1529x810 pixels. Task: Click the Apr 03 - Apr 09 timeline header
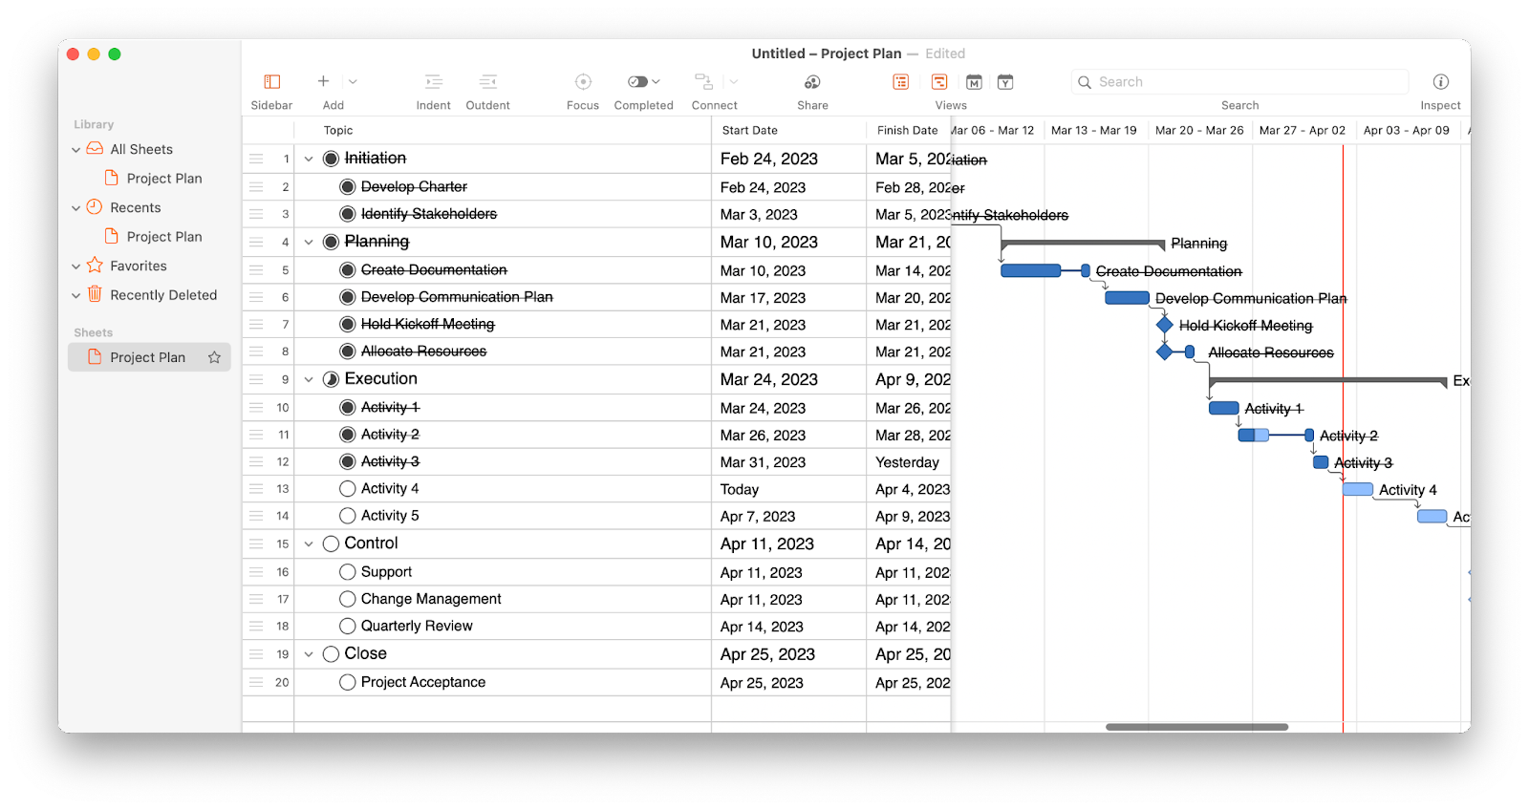tap(1407, 131)
